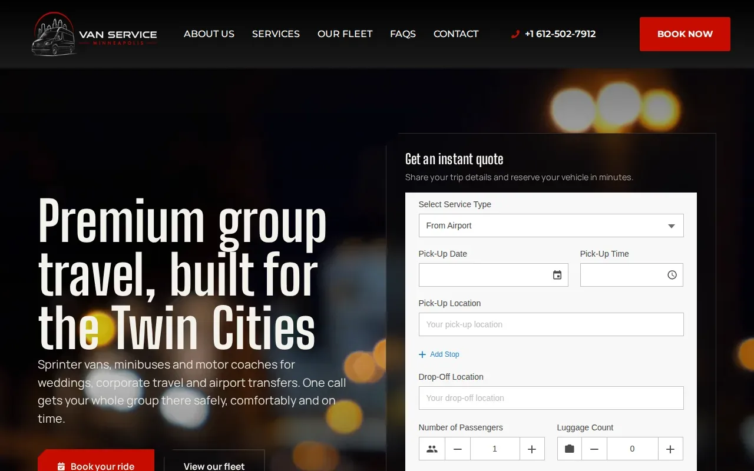Click the luggage suitcase icon

click(x=569, y=449)
